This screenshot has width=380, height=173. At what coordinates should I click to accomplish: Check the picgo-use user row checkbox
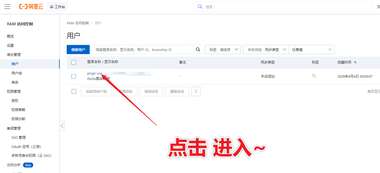pos(73,76)
